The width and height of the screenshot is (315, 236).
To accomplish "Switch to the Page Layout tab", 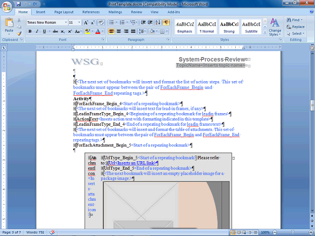I will [x=64, y=12].
